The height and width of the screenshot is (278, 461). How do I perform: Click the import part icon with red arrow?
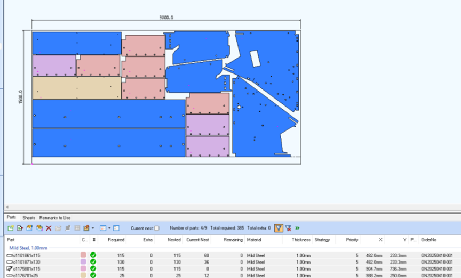tap(20, 228)
